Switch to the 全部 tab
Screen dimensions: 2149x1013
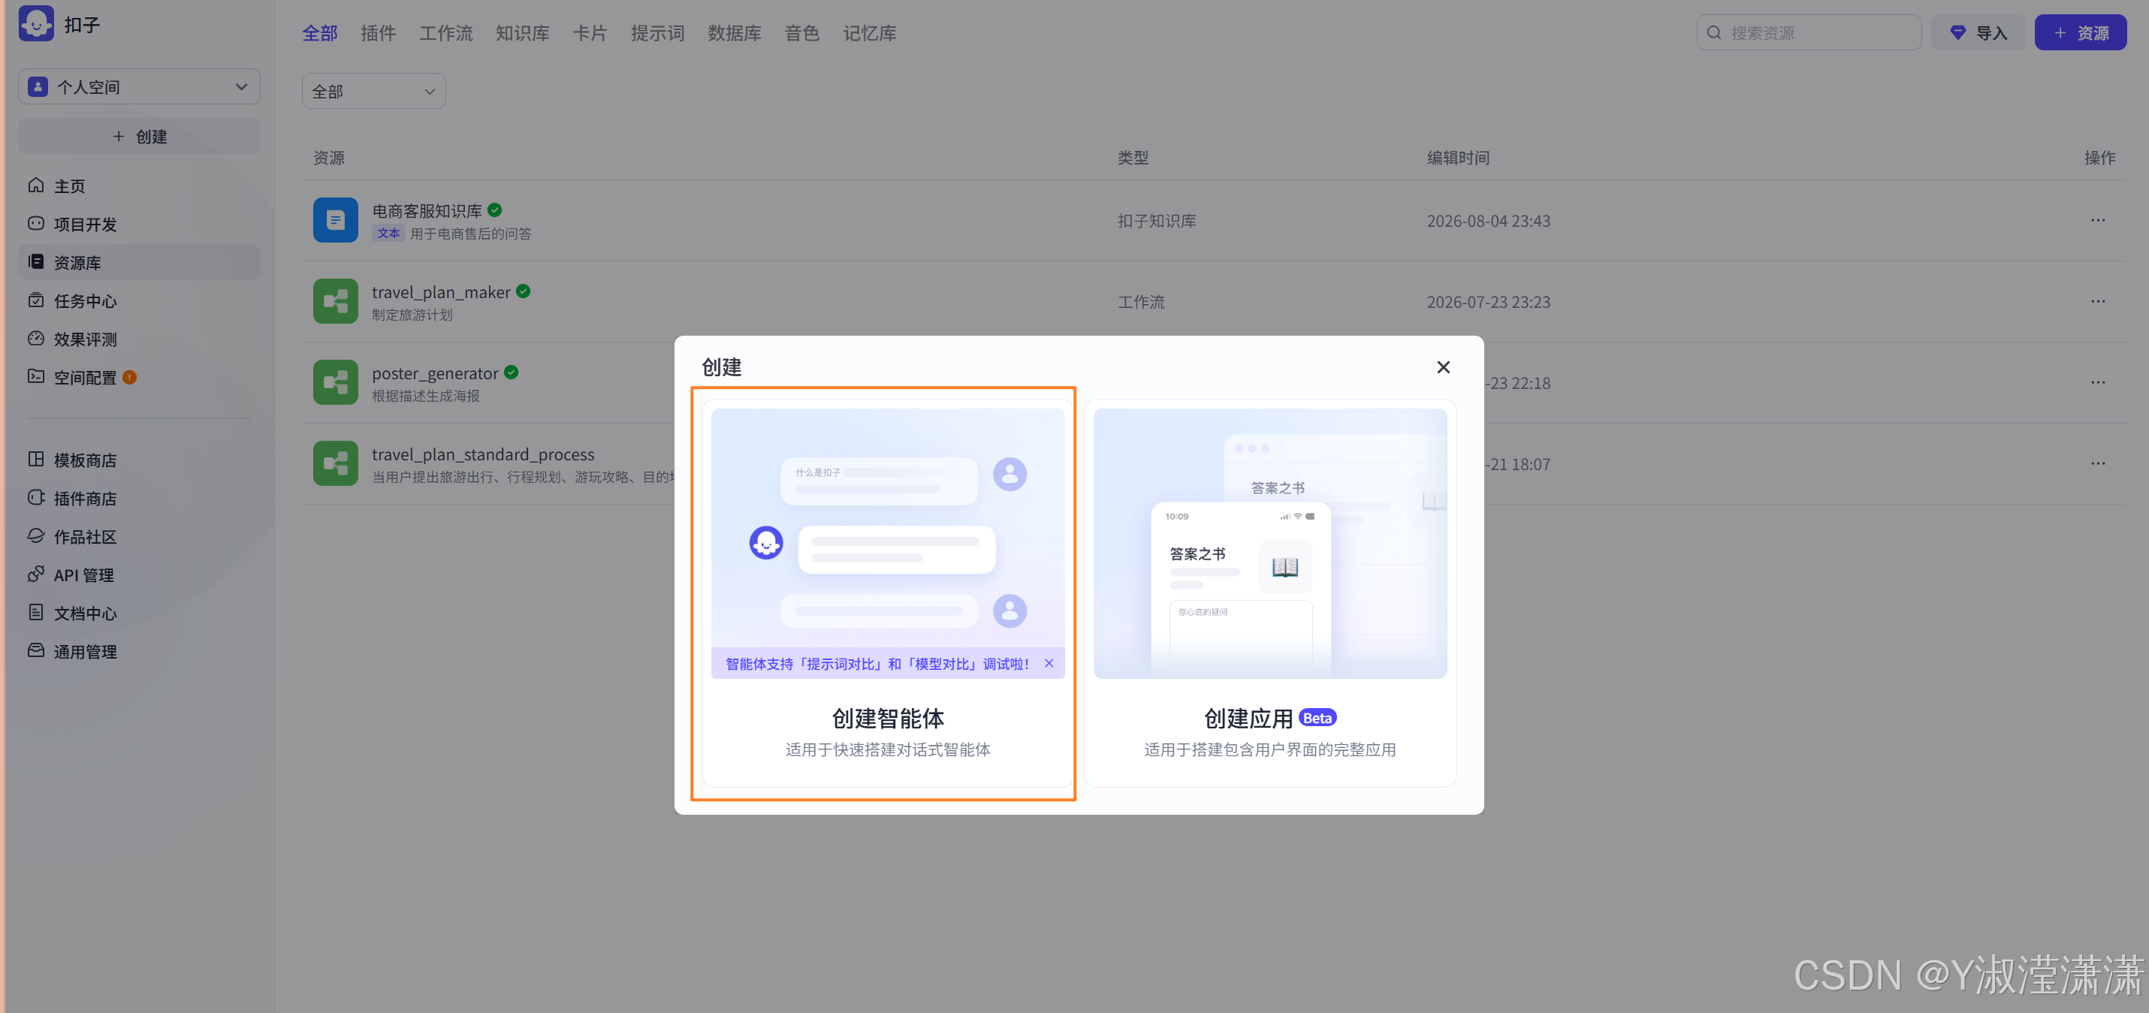pos(319,33)
